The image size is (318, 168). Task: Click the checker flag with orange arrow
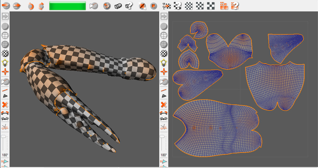[167, 6]
